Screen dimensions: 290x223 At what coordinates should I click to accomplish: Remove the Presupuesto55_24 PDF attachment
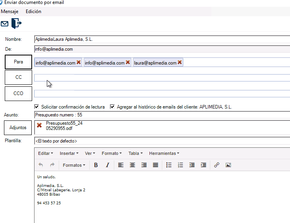39,125
